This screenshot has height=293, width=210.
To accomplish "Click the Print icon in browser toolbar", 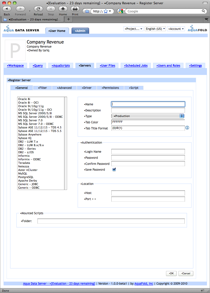I will (75, 9).
